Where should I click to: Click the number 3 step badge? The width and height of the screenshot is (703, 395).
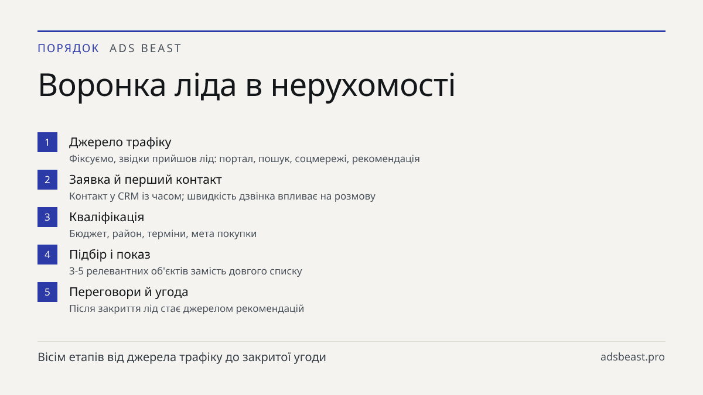tap(47, 217)
